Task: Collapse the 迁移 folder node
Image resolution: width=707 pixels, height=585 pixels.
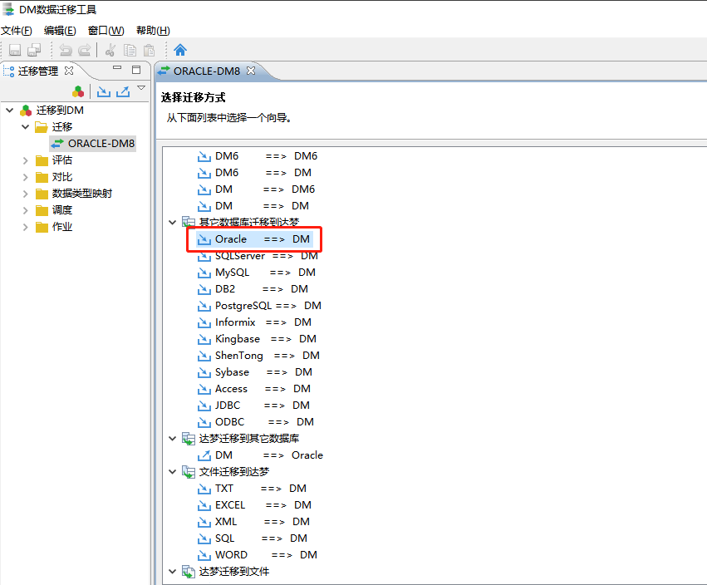Action: tap(26, 127)
